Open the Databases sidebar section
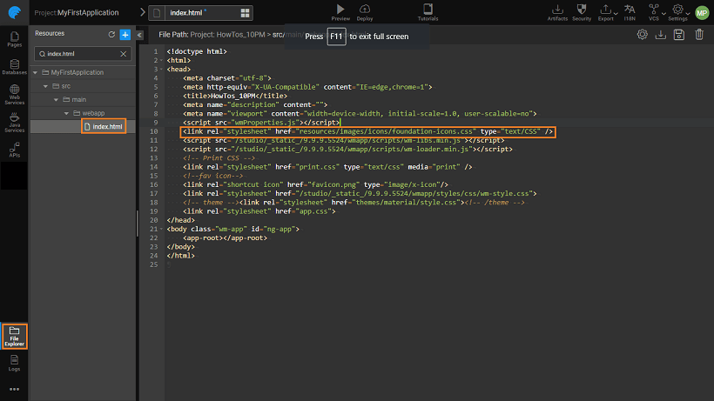The height and width of the screenshot is (401, 714). 14,67
